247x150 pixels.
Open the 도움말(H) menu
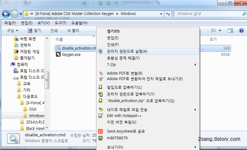point(79,23)
